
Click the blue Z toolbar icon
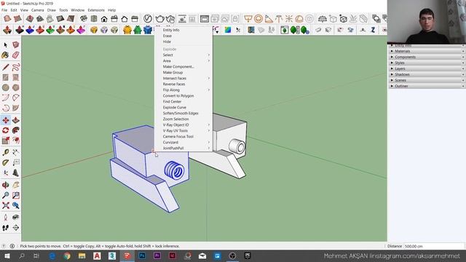click(373, 30)
